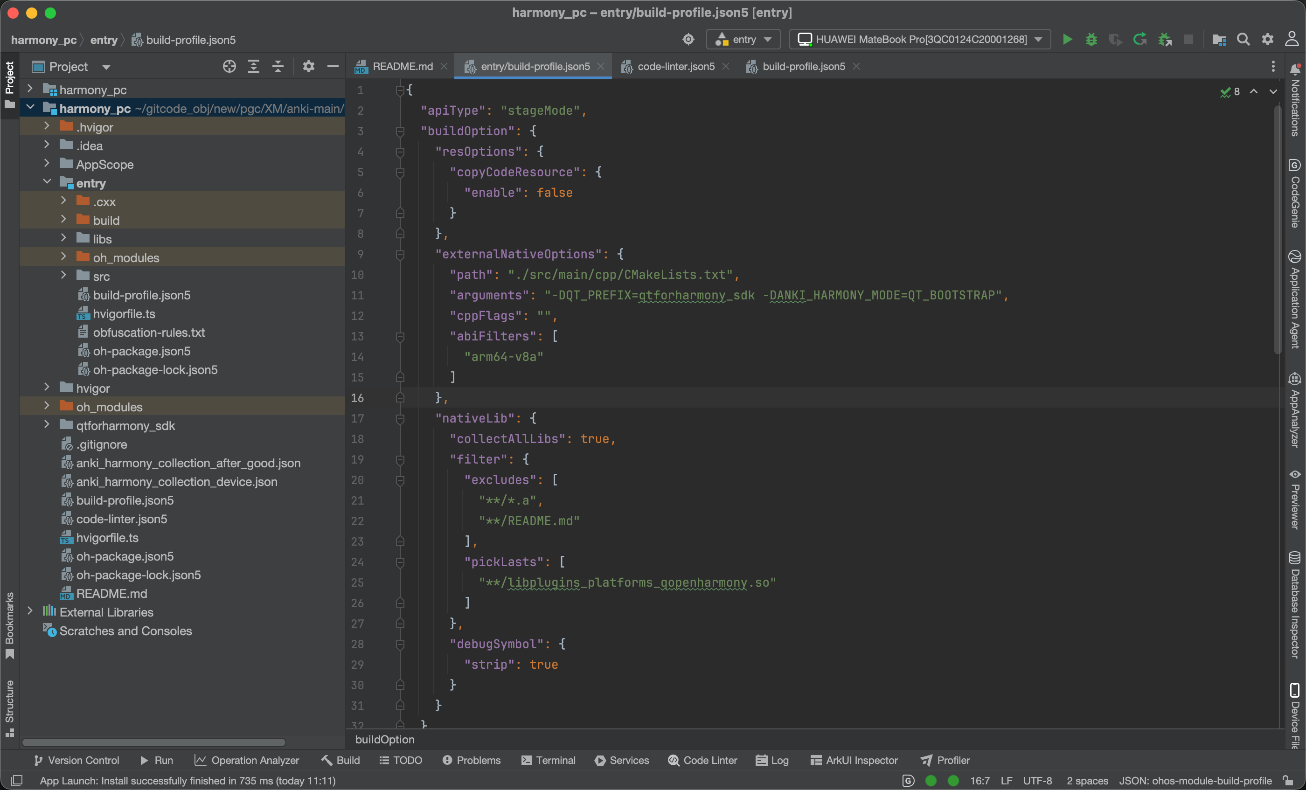The width and height of the screenshot is (1306, 790).
Task: Open the Database Inspector side panel
Action: coord(1295,604)
